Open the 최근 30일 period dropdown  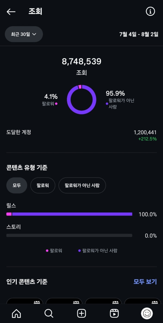pos(24,34)
